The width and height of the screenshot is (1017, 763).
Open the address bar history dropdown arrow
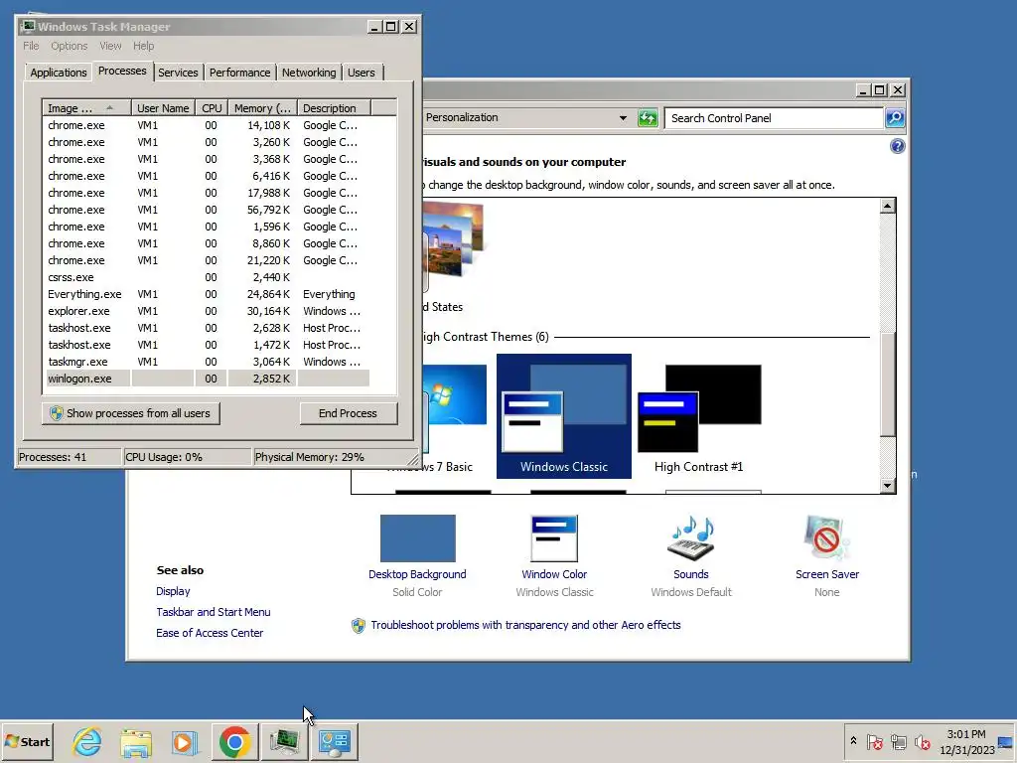pyautogui.click(x=623, y=118)
